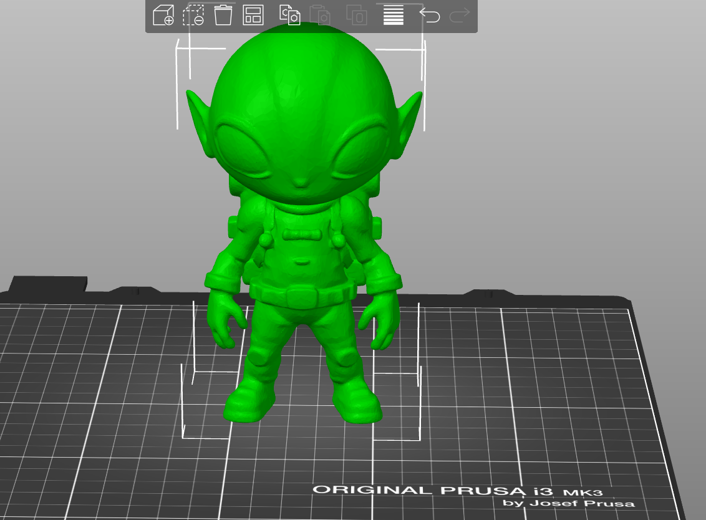Undo the last action
Screen dimensions: 706x520
click(x=430, y=15)
